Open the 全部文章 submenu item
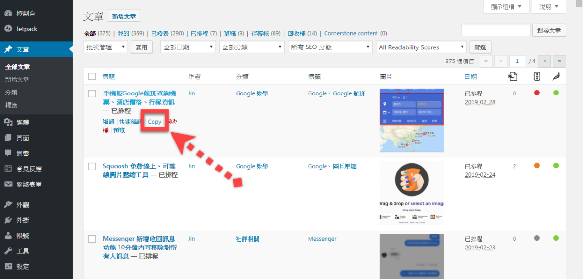 click(x=17, y=67)
